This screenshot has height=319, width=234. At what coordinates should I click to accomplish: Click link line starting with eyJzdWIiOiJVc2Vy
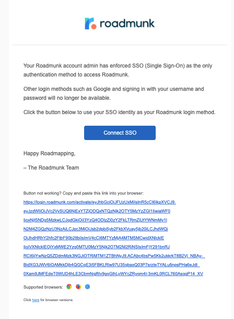[97, 211]
